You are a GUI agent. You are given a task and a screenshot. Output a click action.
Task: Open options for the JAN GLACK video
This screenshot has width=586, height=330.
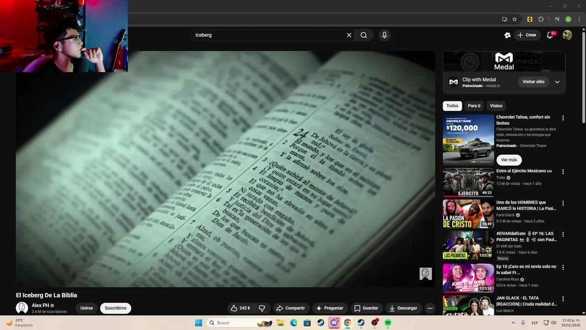(x=563, y=298)
